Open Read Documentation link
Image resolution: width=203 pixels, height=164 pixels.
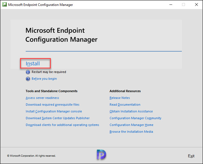(125, 105)
